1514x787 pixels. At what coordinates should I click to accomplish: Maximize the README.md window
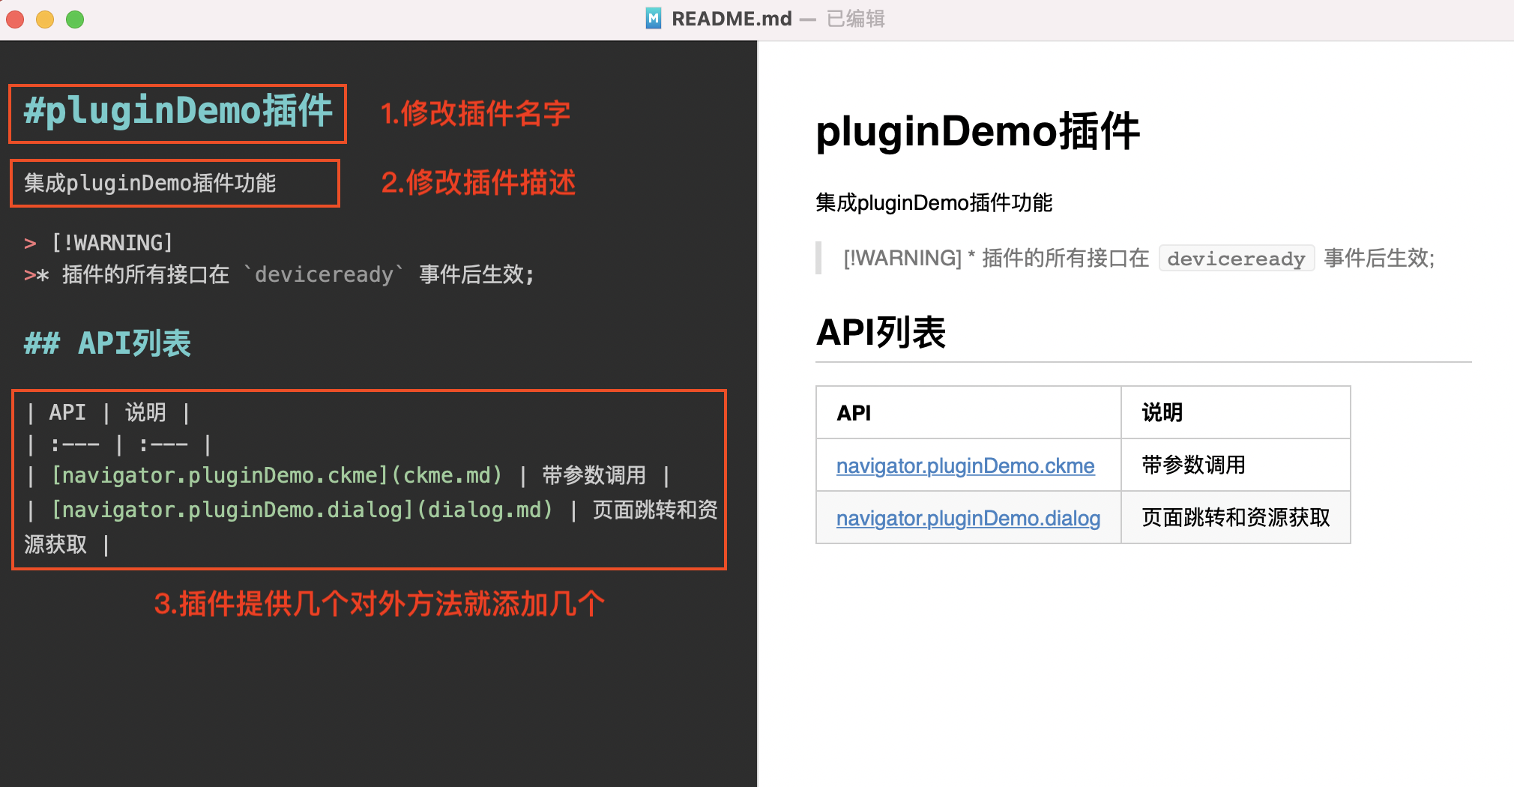click(75, 19)
